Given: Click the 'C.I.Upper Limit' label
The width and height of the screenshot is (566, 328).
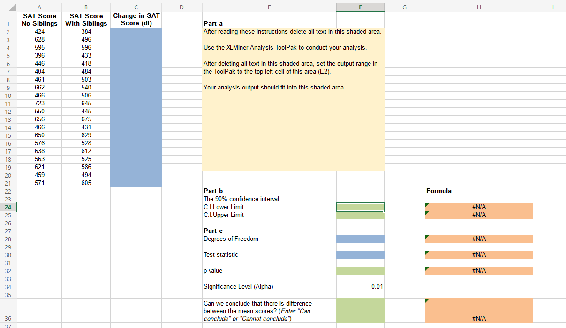Looking at the screenshot, I should click(223, 215).
